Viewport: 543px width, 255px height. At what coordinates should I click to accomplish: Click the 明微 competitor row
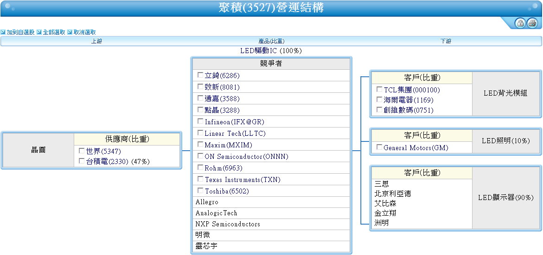(271, 235)
